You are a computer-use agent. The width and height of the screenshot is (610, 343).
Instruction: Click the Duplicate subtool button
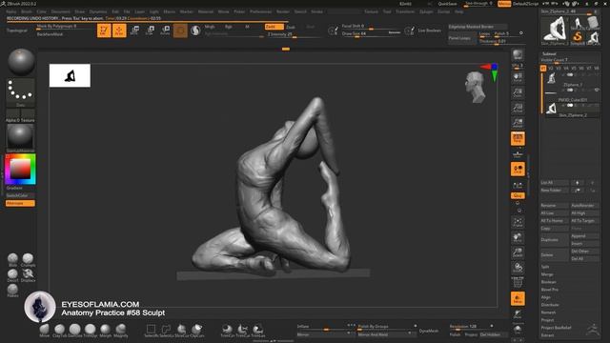tap(555, 239)
